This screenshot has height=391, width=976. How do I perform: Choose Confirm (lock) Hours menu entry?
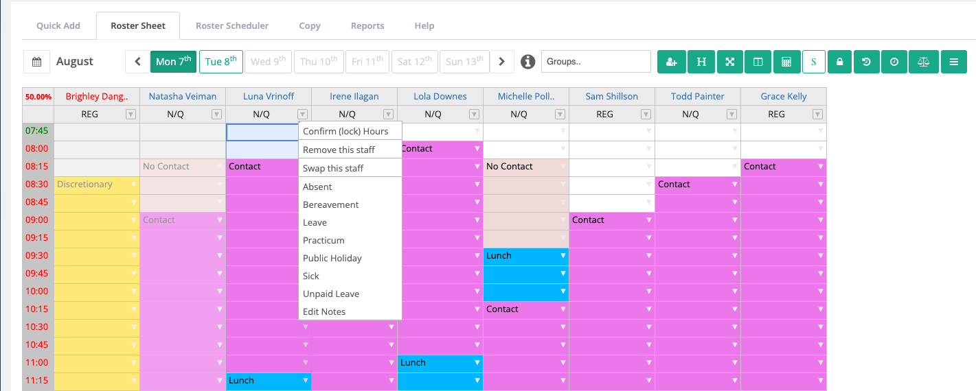tap(350, 131)
